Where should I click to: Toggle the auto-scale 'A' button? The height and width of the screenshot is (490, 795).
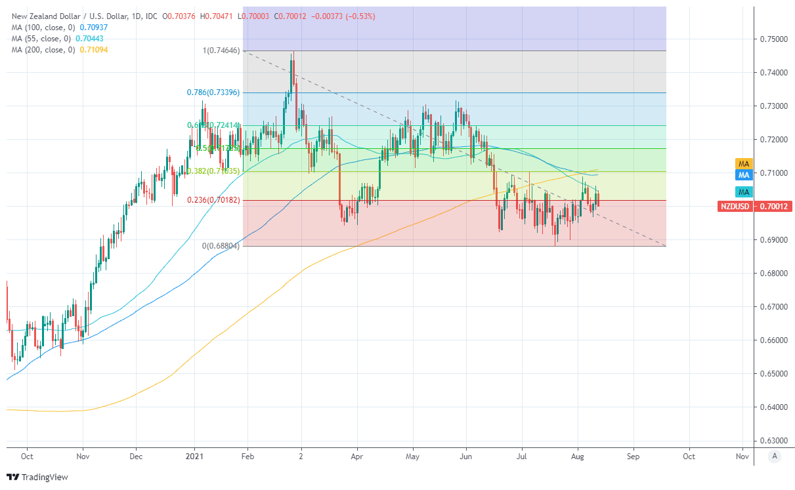(775, 456)
